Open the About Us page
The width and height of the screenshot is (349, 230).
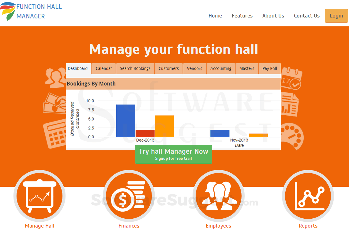(x=273, y=16)
